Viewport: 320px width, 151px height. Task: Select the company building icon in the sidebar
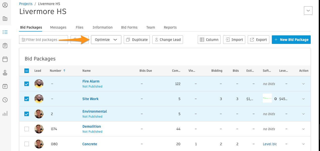[x=5, y=19]
